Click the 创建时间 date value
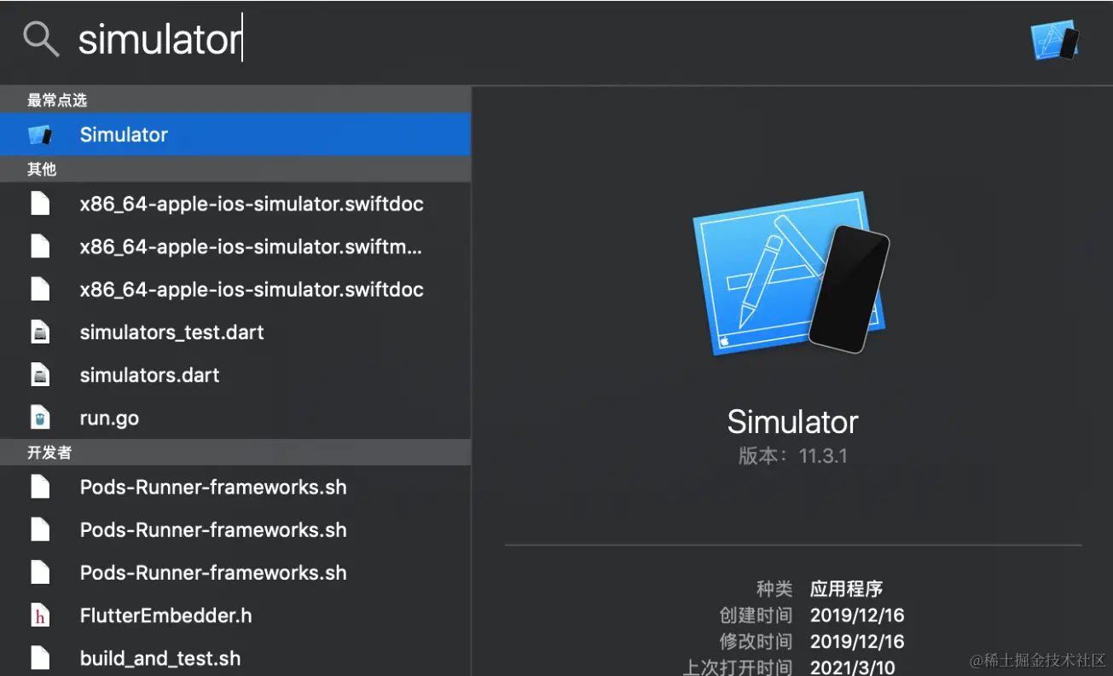The height and width of the screenshot is (676, 1113). (x=857, y=615)
